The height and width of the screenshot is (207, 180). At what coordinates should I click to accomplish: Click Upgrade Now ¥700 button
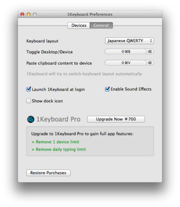click(x=116, y=119)
